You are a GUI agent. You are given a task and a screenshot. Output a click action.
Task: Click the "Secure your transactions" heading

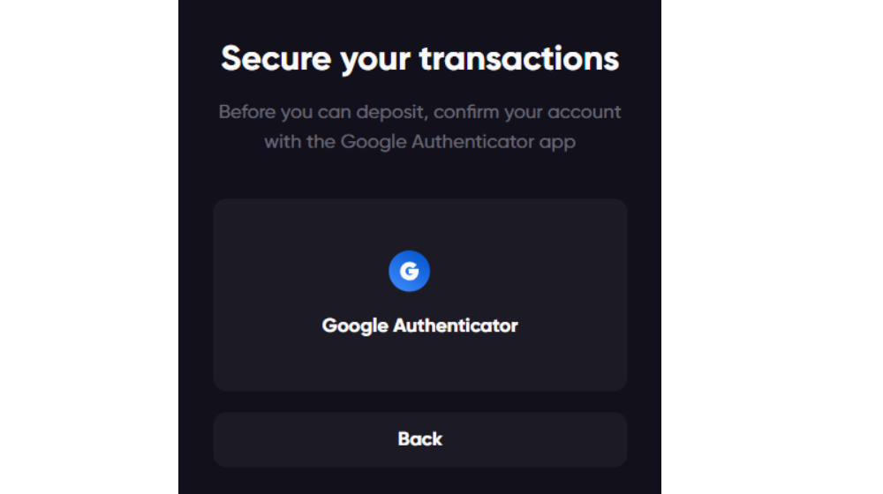coord(419,58)
